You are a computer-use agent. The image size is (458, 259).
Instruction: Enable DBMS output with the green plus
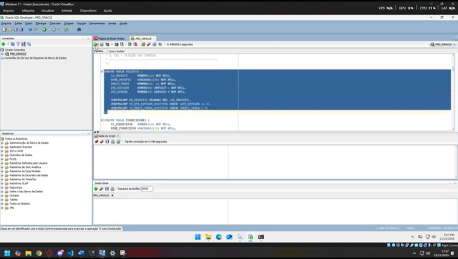[96, 188]
